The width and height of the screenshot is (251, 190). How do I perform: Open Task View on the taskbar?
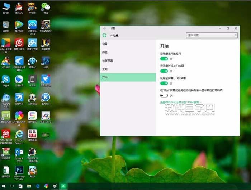pos(12,186)
